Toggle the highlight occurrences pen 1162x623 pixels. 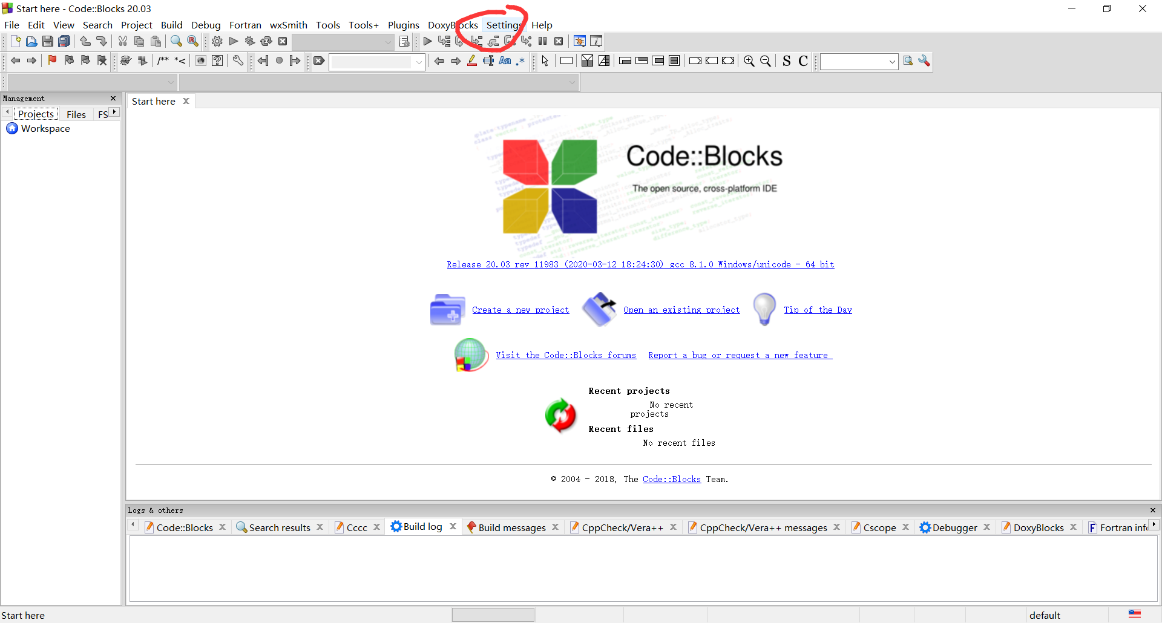point(472,60)
